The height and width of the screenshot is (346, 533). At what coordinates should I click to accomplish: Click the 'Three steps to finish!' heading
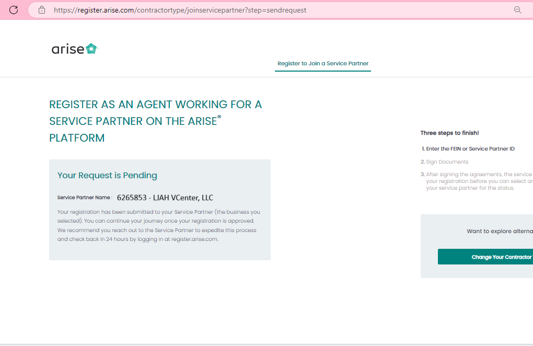(449, 133)
